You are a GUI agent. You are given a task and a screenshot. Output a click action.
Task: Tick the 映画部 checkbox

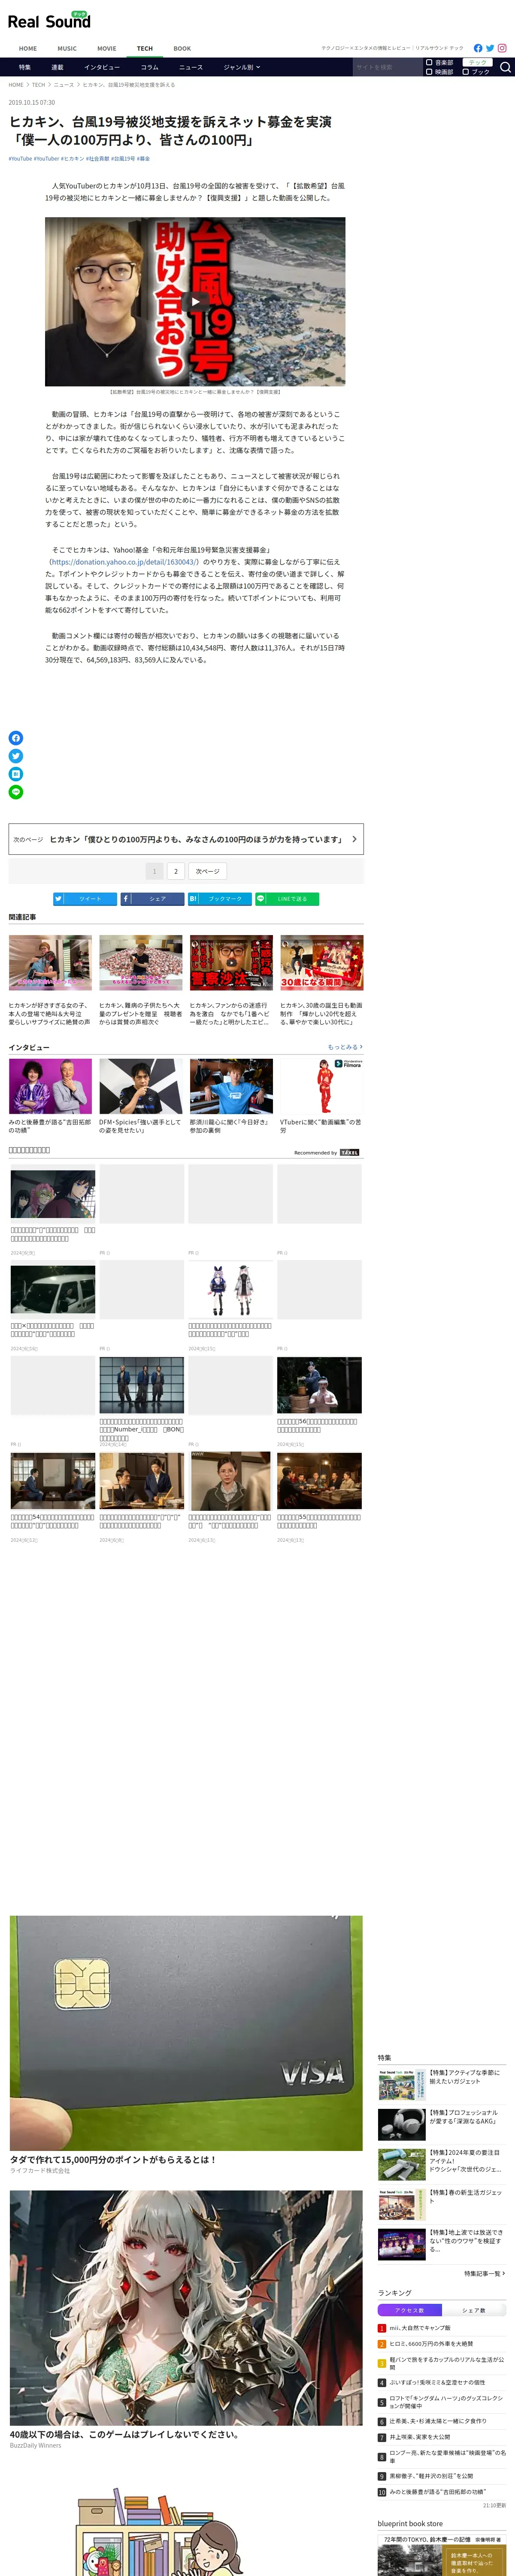coord(430,72)
